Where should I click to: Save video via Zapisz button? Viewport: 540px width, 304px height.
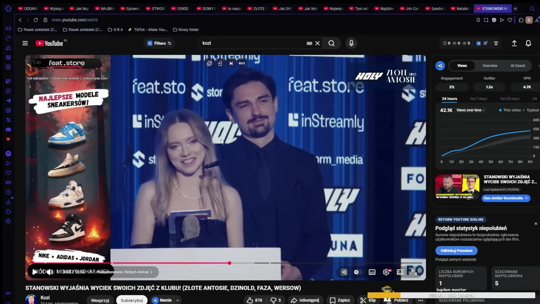point(340,300)
